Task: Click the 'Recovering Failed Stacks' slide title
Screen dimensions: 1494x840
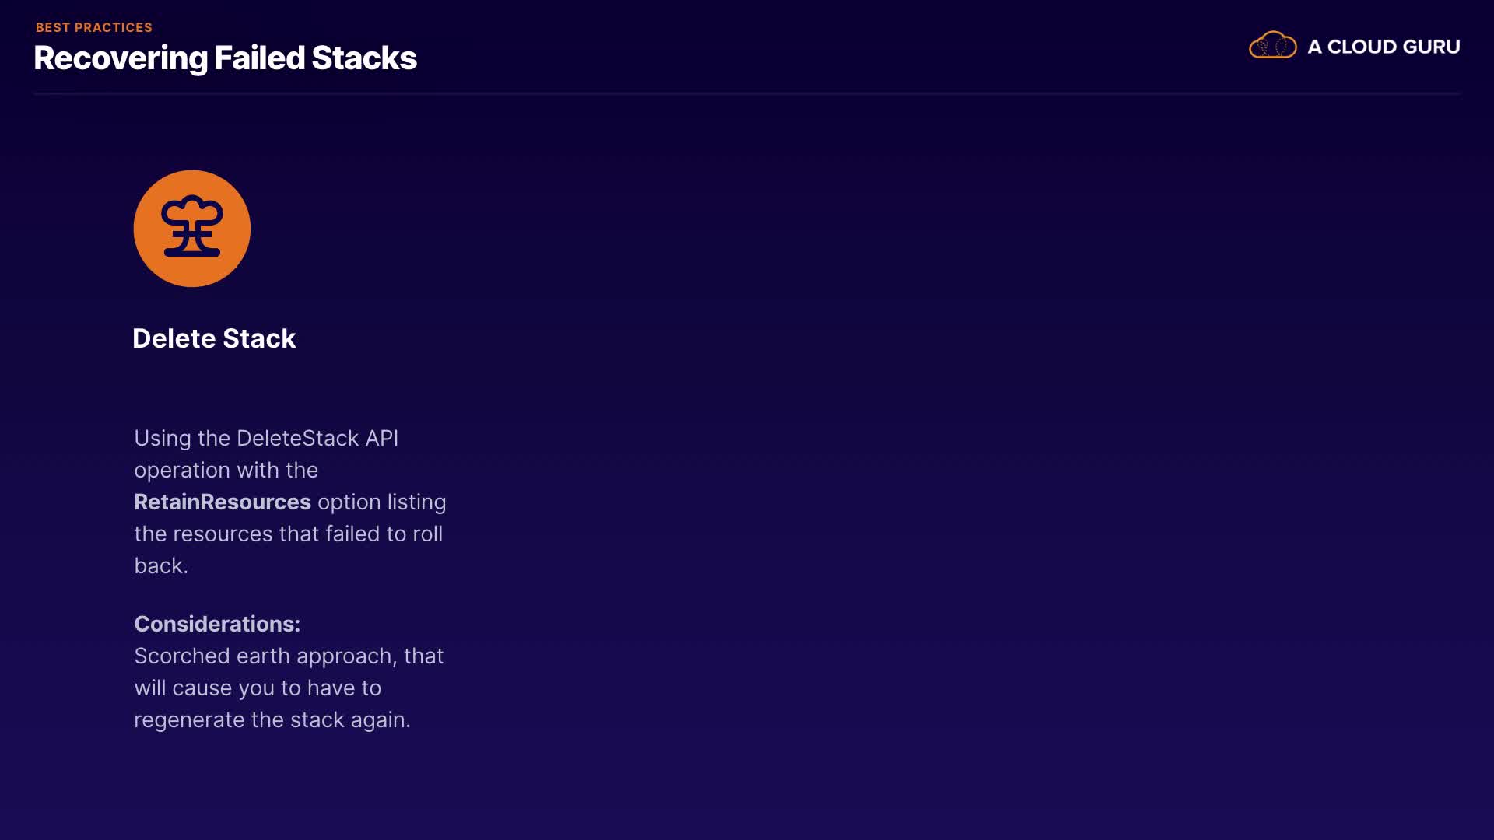Action: [x=225, y=58]
